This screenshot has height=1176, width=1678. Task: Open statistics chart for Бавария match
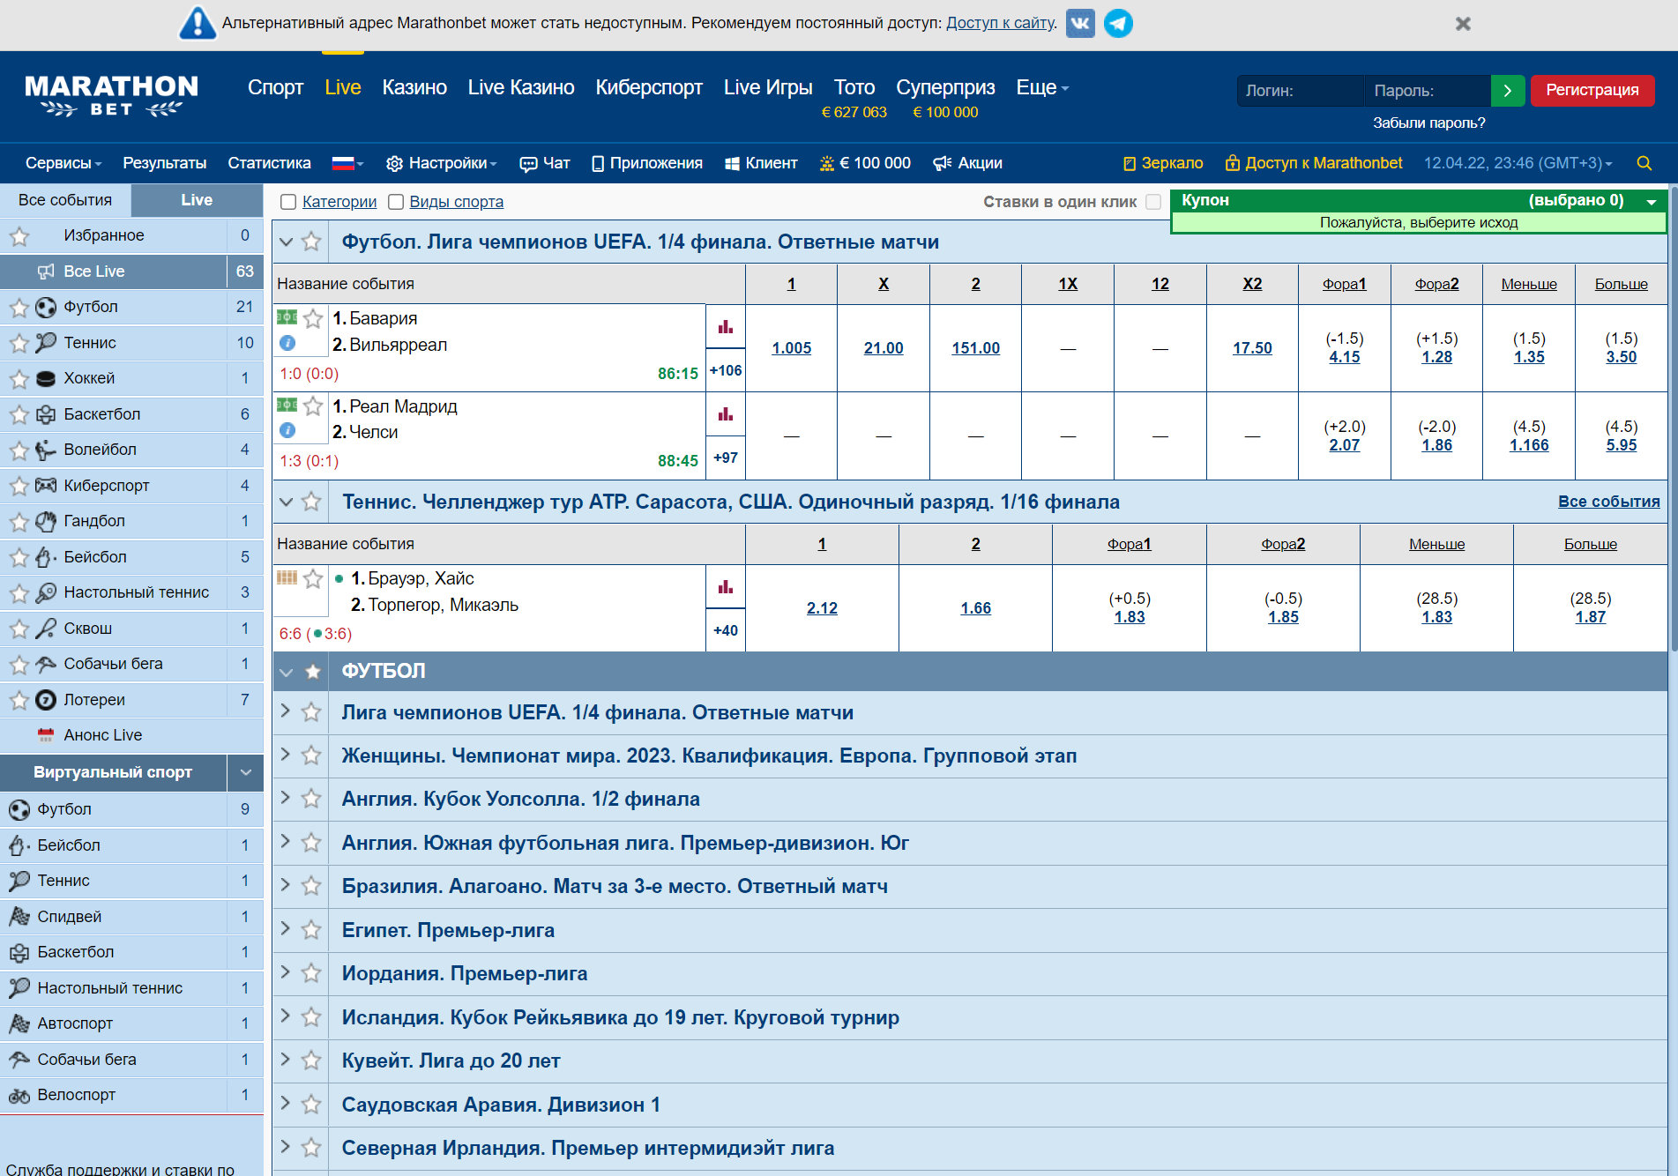point(726,327)
